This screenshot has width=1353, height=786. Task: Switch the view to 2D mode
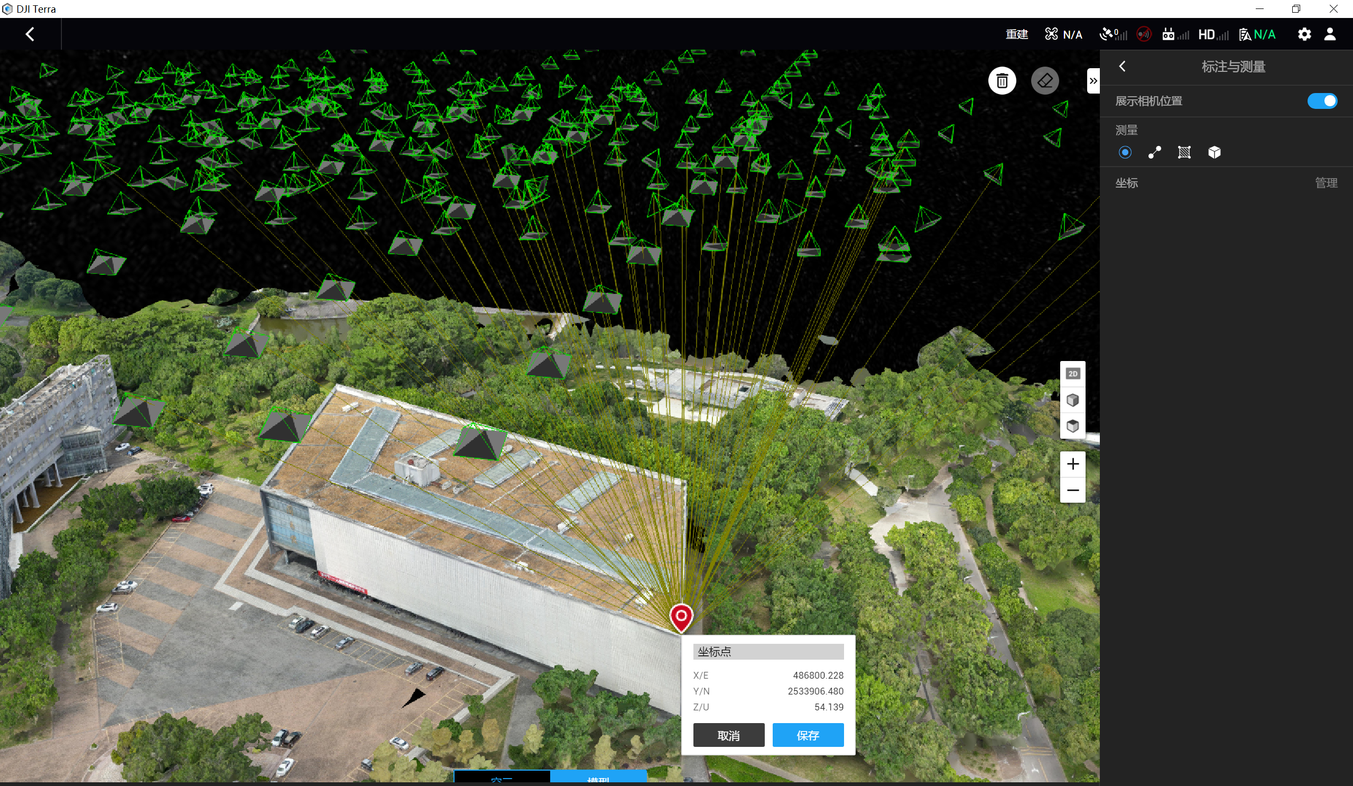coord(1072,374)
